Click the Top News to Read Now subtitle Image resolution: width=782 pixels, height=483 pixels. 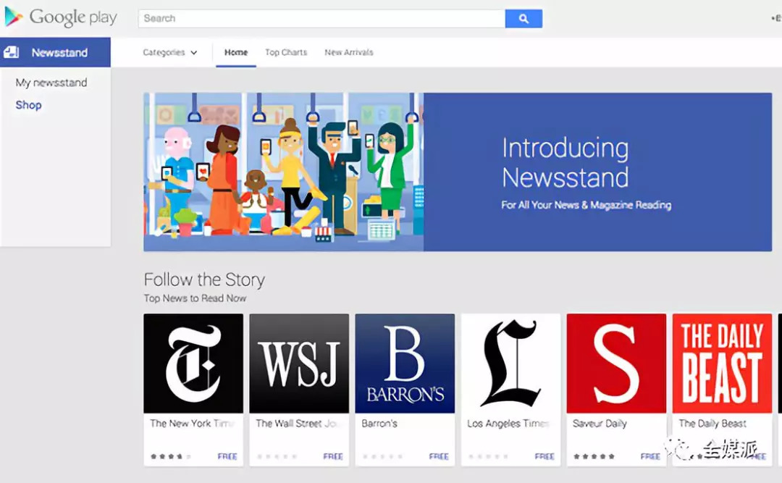[x=195, y=298]
